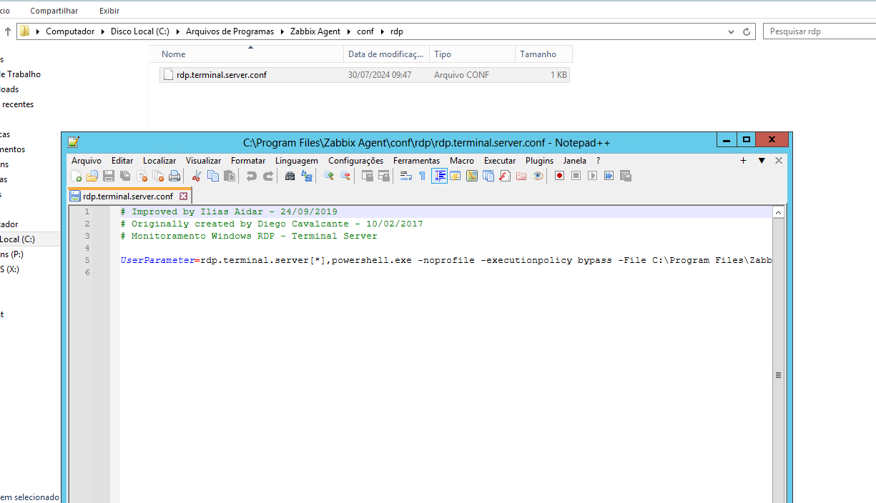Click the New file toolbar icon
The width and height of the screenshot is (876, 503).
tap(77, 176)
